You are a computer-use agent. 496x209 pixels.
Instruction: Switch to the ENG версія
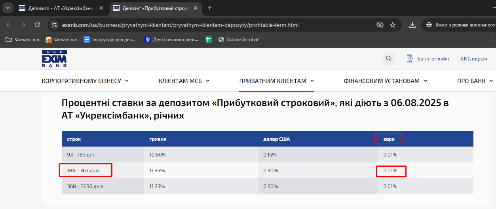pyautogui.click(x=474, y=58)
